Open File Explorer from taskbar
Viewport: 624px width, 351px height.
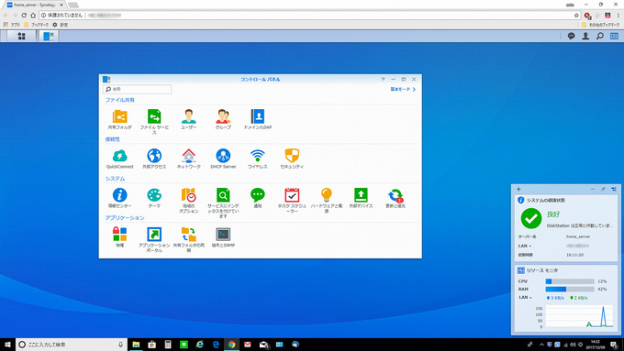tap(136, 345)
